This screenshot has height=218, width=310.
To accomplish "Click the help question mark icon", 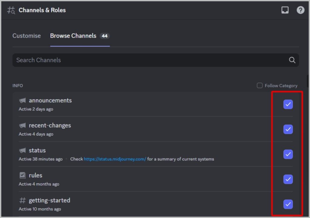I will coord(300,10).
